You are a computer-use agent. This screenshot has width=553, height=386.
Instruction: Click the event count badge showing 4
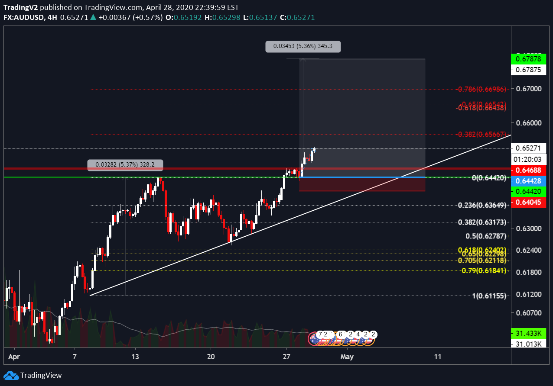click(358, 335)
